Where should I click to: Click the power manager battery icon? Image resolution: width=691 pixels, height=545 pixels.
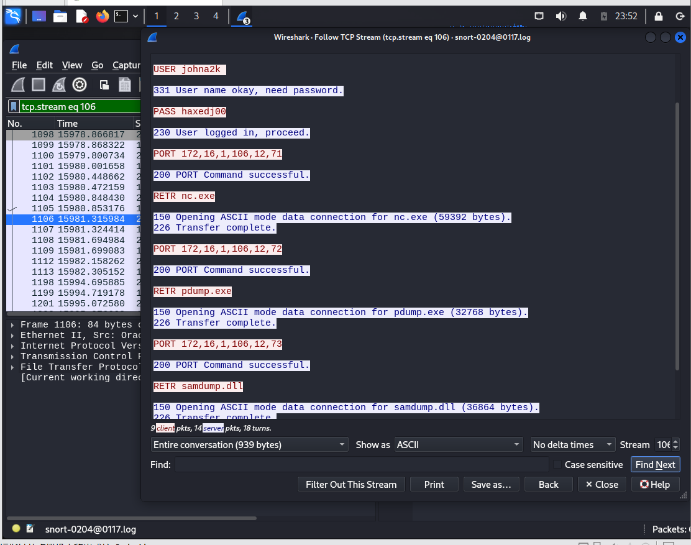[604, 16]
